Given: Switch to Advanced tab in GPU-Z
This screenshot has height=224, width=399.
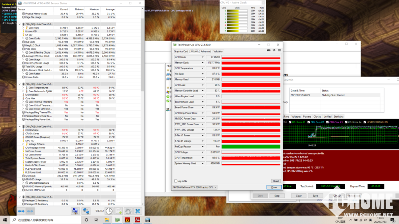Looking at the screenshot, I should click(206, 51).
